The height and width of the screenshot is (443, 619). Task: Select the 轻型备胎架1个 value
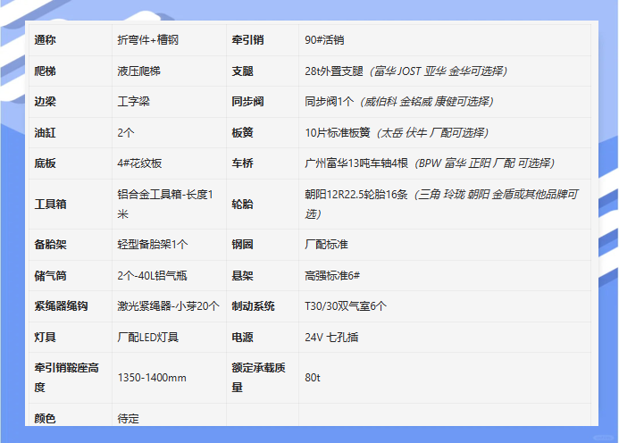pyautogui.click(x=153, y=245)
